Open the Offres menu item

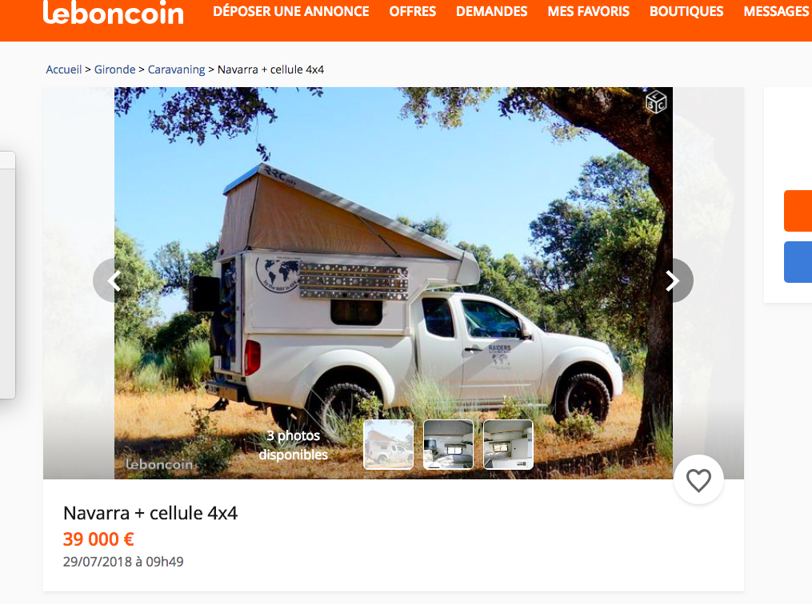tap(413, 11)
